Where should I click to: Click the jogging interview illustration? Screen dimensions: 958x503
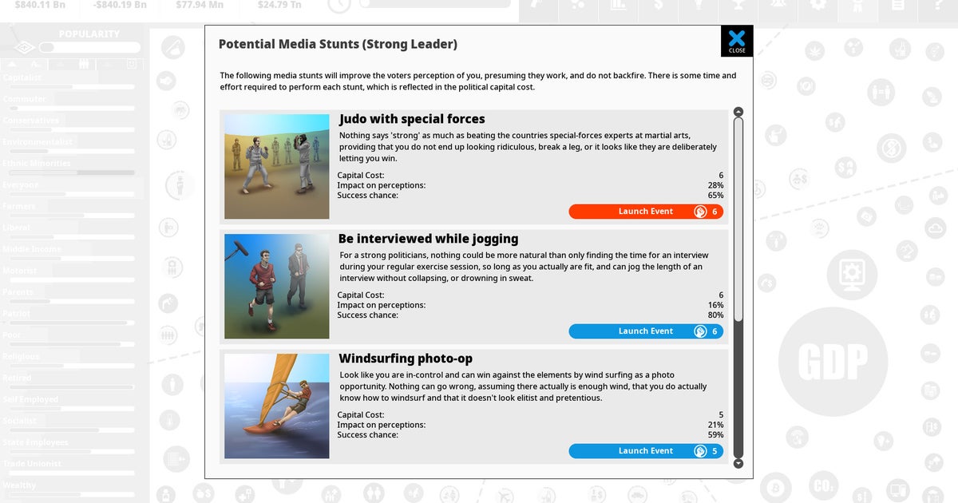(277, 287)
